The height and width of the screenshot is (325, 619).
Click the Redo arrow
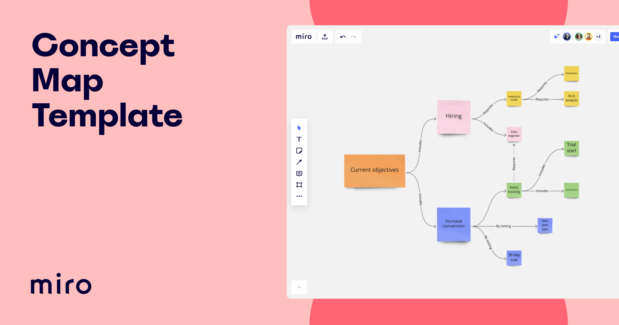click(x=353, y=37)
